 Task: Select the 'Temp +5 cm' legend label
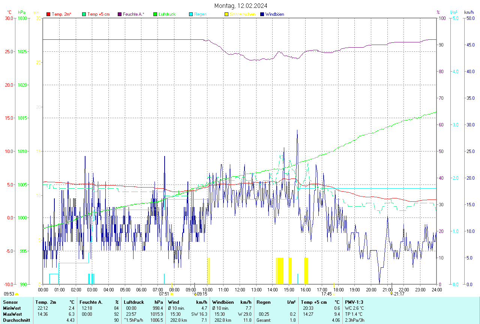(x=98, y=14)
